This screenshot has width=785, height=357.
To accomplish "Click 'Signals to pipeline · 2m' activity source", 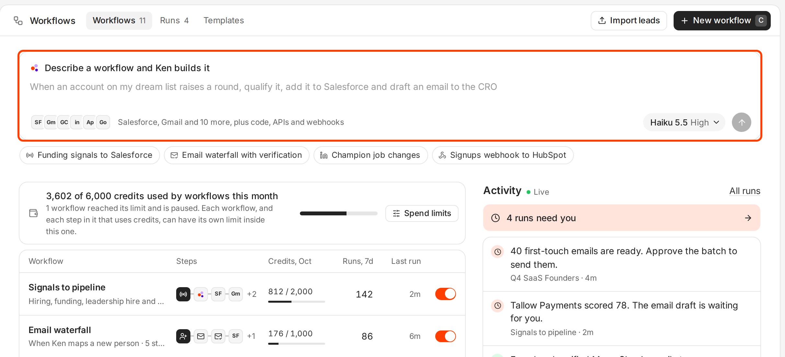I will 552,332.
